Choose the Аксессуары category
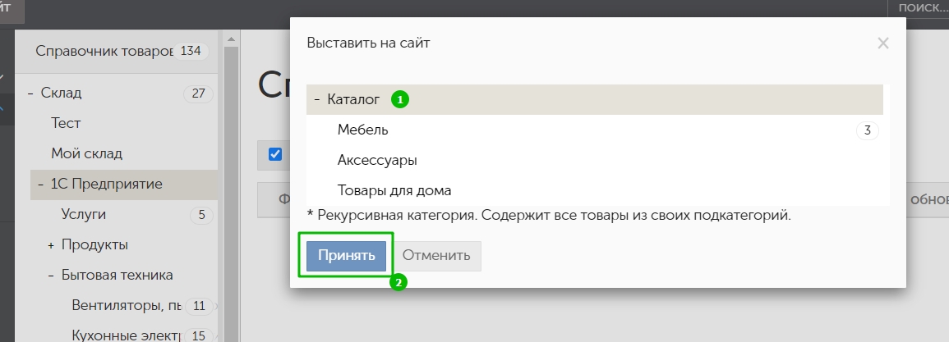949x342 pixels. point(377,160)
